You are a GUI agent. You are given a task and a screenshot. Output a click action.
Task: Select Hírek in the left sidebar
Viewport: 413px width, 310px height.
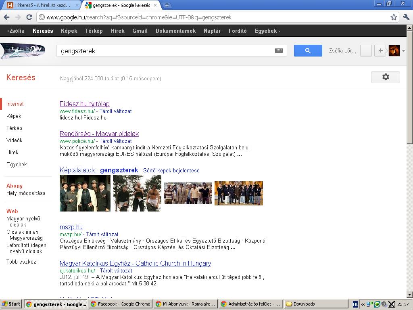coord(13,152)
